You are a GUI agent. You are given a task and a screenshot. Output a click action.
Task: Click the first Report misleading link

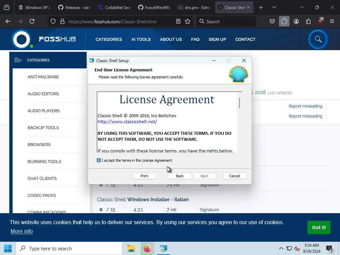[x=305, y=106]
